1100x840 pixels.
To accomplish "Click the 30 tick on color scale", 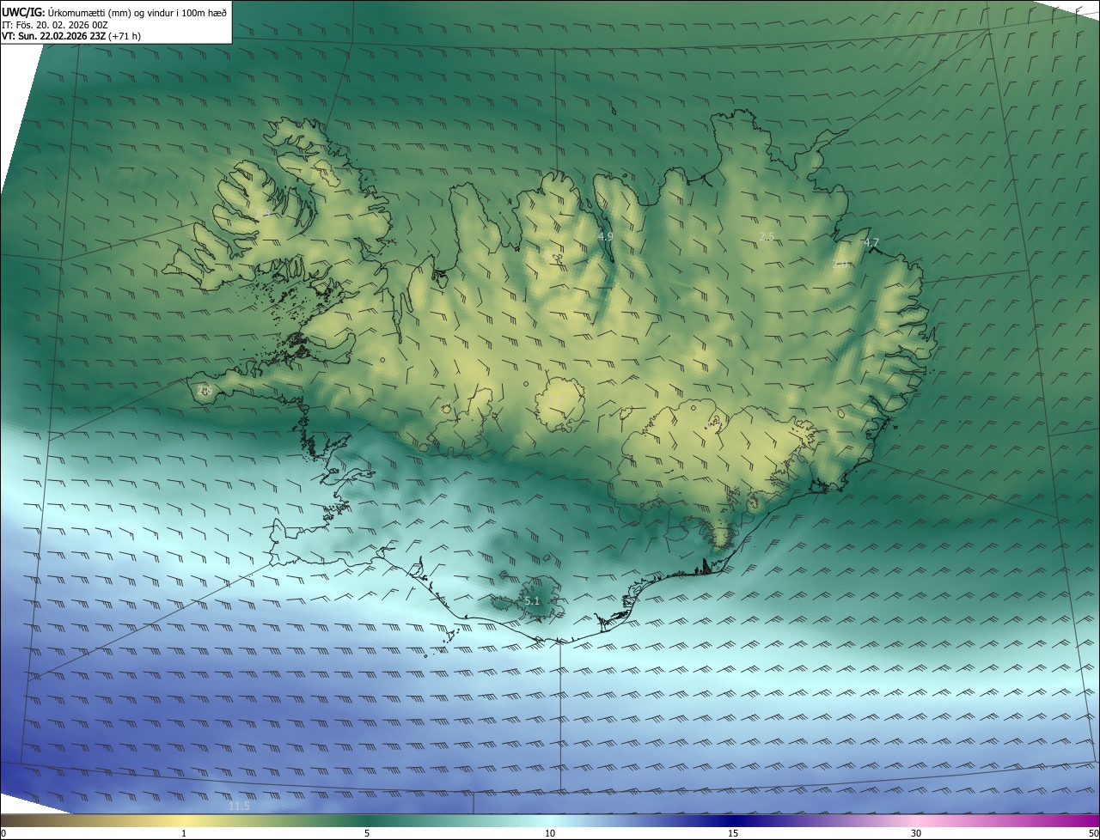I will click(x=916, y=833).
